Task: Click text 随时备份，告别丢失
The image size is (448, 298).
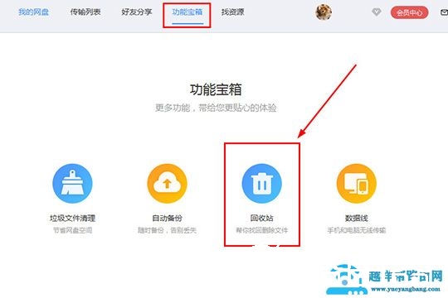Action: coord(167,230)
